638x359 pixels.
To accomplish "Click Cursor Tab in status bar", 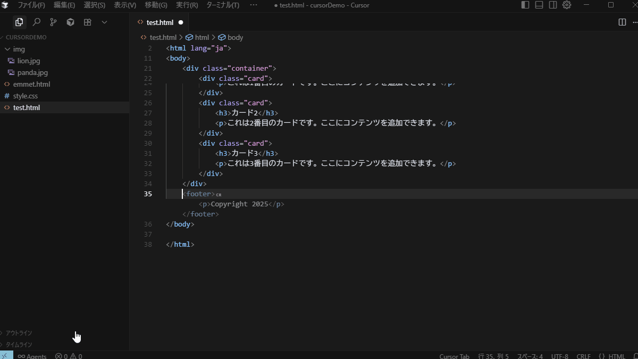I will click(x=454, y=356).
